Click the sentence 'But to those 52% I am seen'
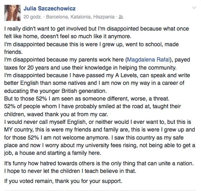 pos(87,99)
